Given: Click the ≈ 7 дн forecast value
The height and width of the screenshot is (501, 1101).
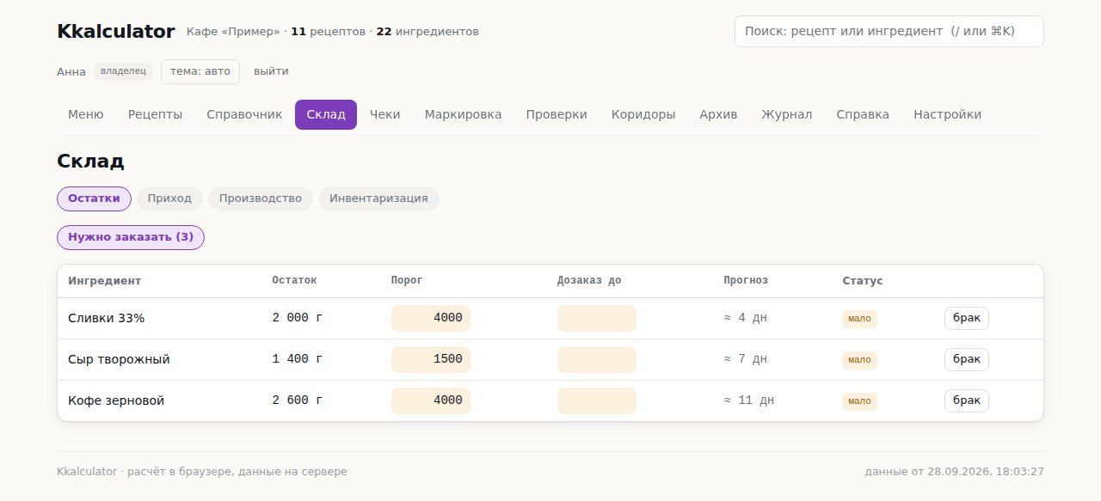Looking at the screenshot, I should tap(746, 359).
